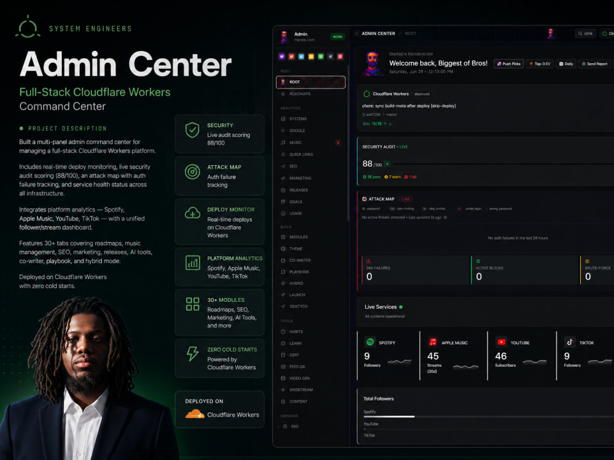Click the System Engineers logo at top left

tap(28, 27)
